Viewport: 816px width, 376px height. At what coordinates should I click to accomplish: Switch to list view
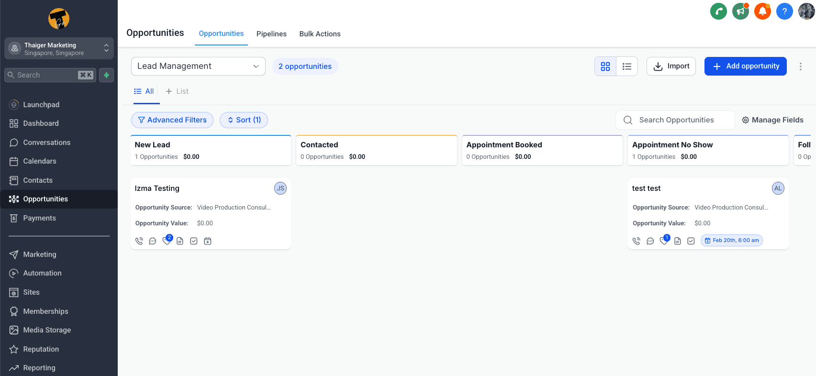point(627,66)
